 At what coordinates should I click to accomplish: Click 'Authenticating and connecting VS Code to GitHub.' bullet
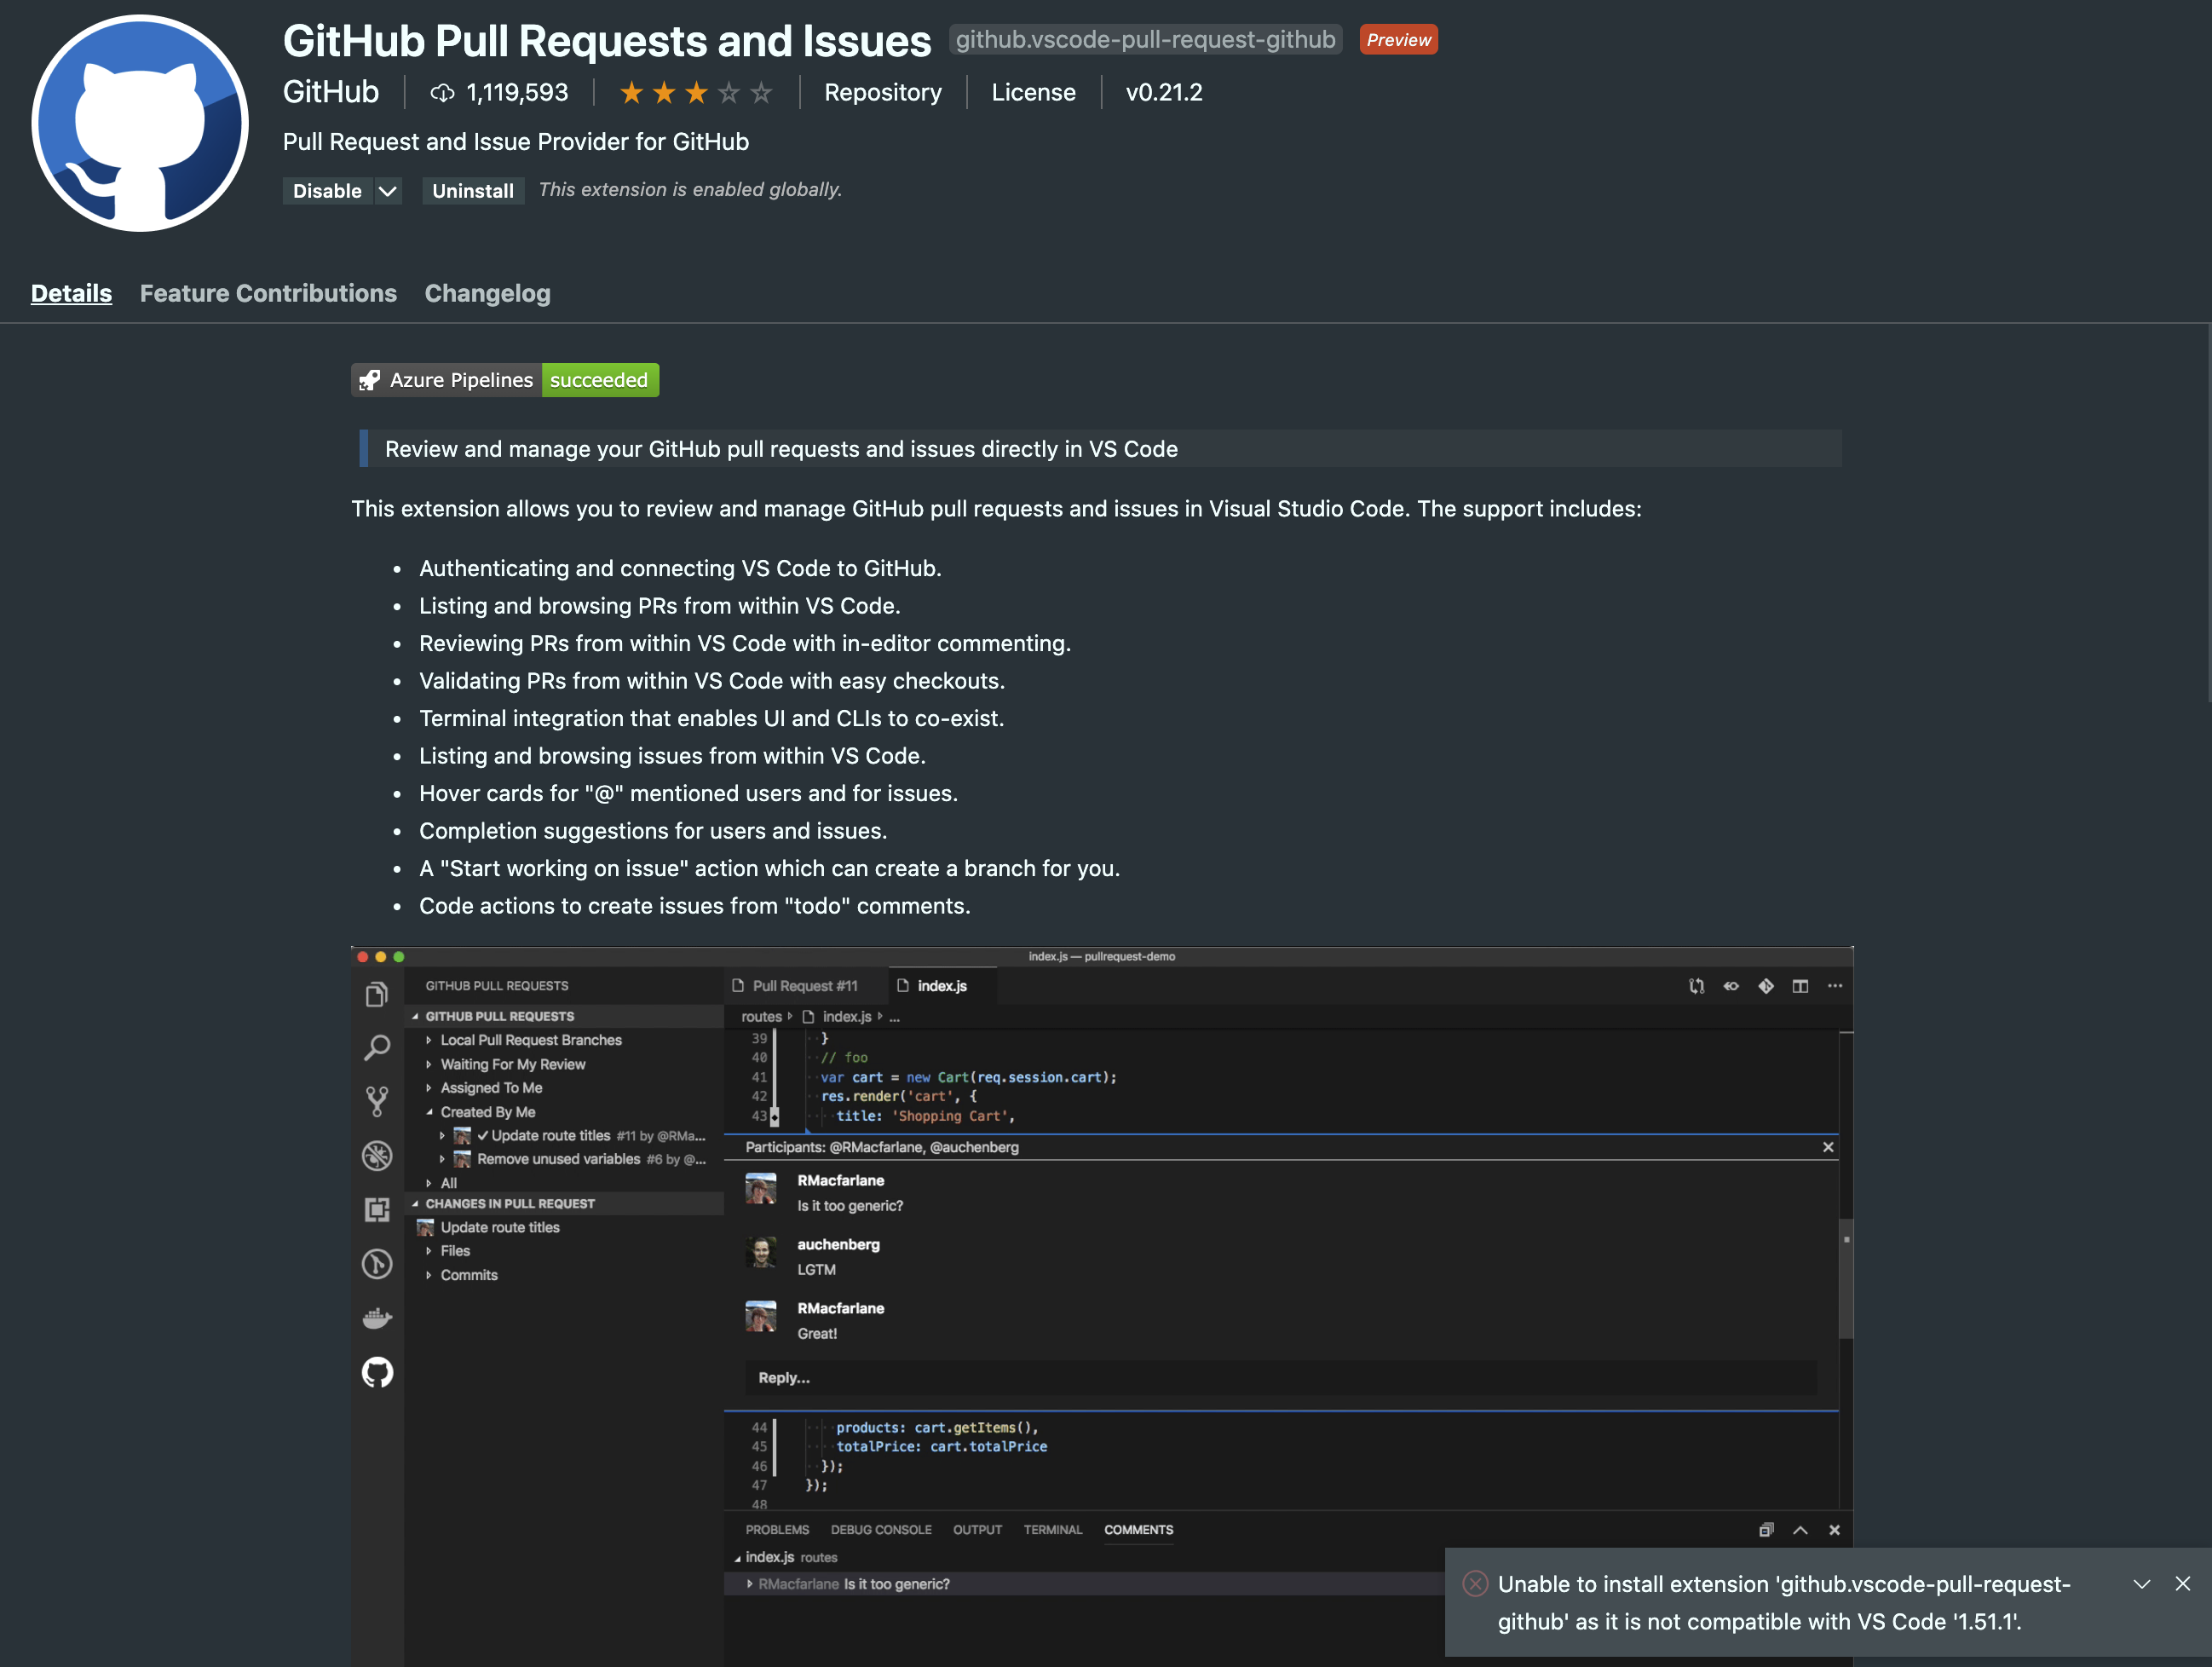(x=680, y=568)
